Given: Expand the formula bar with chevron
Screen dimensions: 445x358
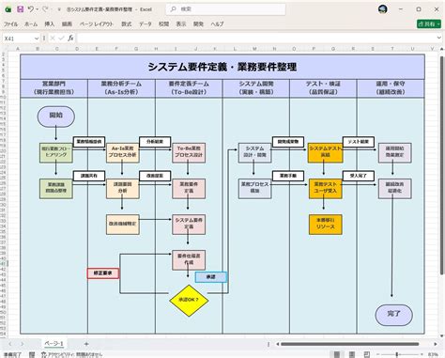Looking at the screenshot, I should tap(438, 38).
